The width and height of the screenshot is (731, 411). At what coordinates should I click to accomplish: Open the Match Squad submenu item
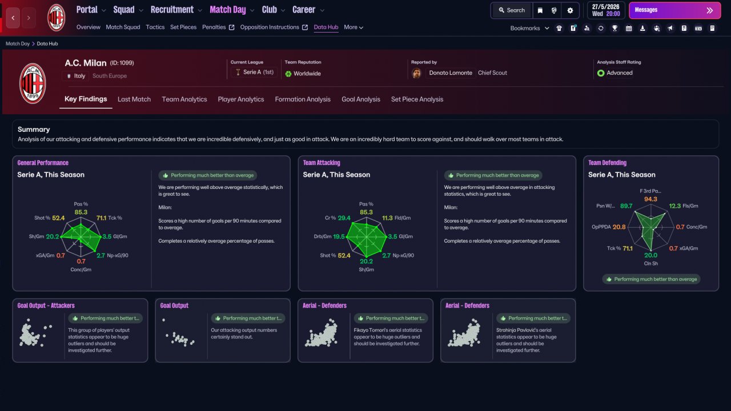[123, 27]
